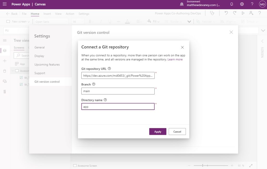Select Upcoming features in Settings

[47, 65]
